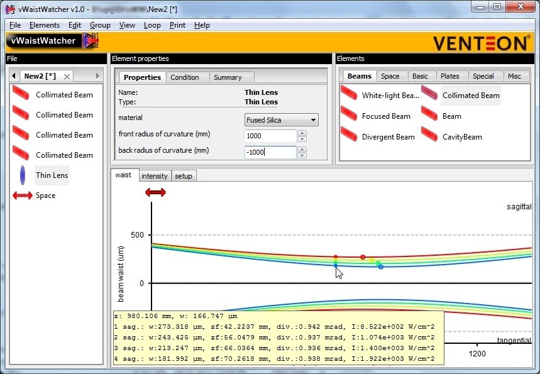Open the Group menu

100,25
